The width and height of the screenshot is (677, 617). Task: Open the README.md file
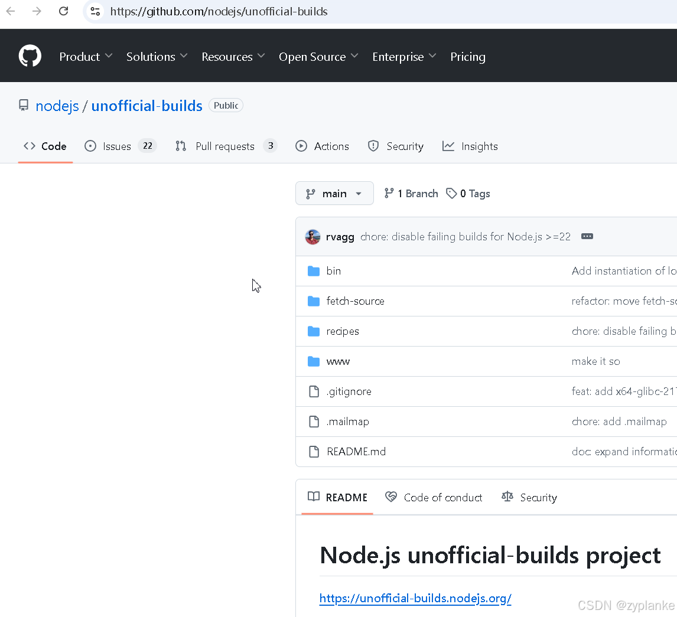point(356,452)
